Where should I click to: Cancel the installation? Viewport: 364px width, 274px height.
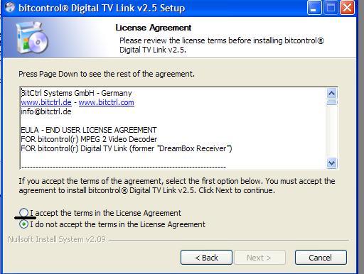[321, 258]
